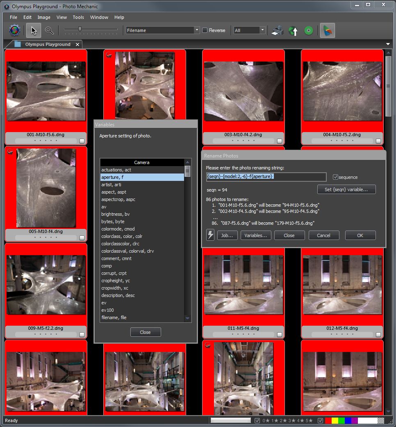Switch to the Olympus Playground tab
Image resolution: width=396 pixels, height=427 pixels.
click(48, 44)
